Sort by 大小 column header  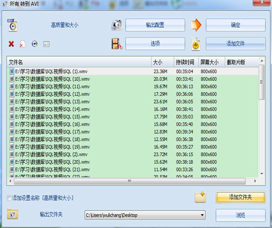[x=163, y=62]
